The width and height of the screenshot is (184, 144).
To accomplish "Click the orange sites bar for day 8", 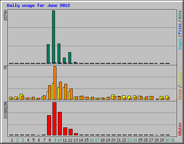I will point(50,93).
